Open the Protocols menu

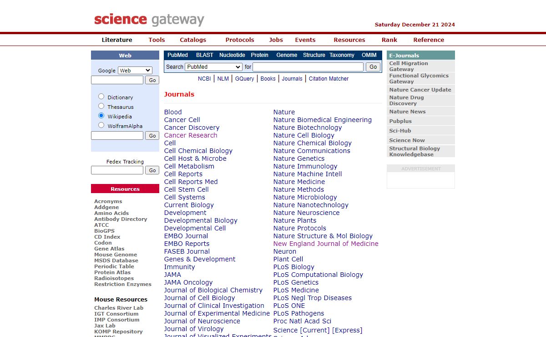click(x=240, y=40)
